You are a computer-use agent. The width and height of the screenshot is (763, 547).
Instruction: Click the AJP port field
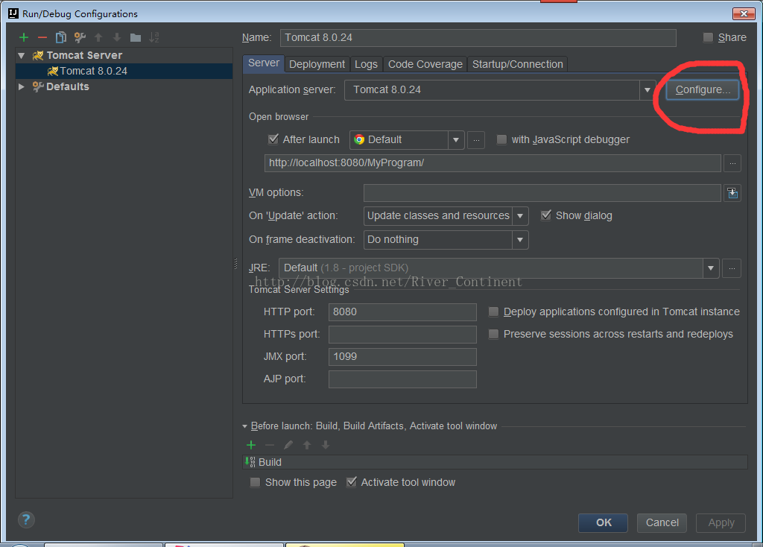(402, 379)
